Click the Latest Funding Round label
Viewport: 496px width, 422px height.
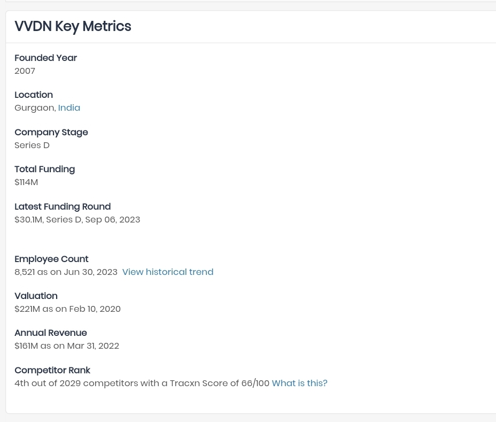63,207
